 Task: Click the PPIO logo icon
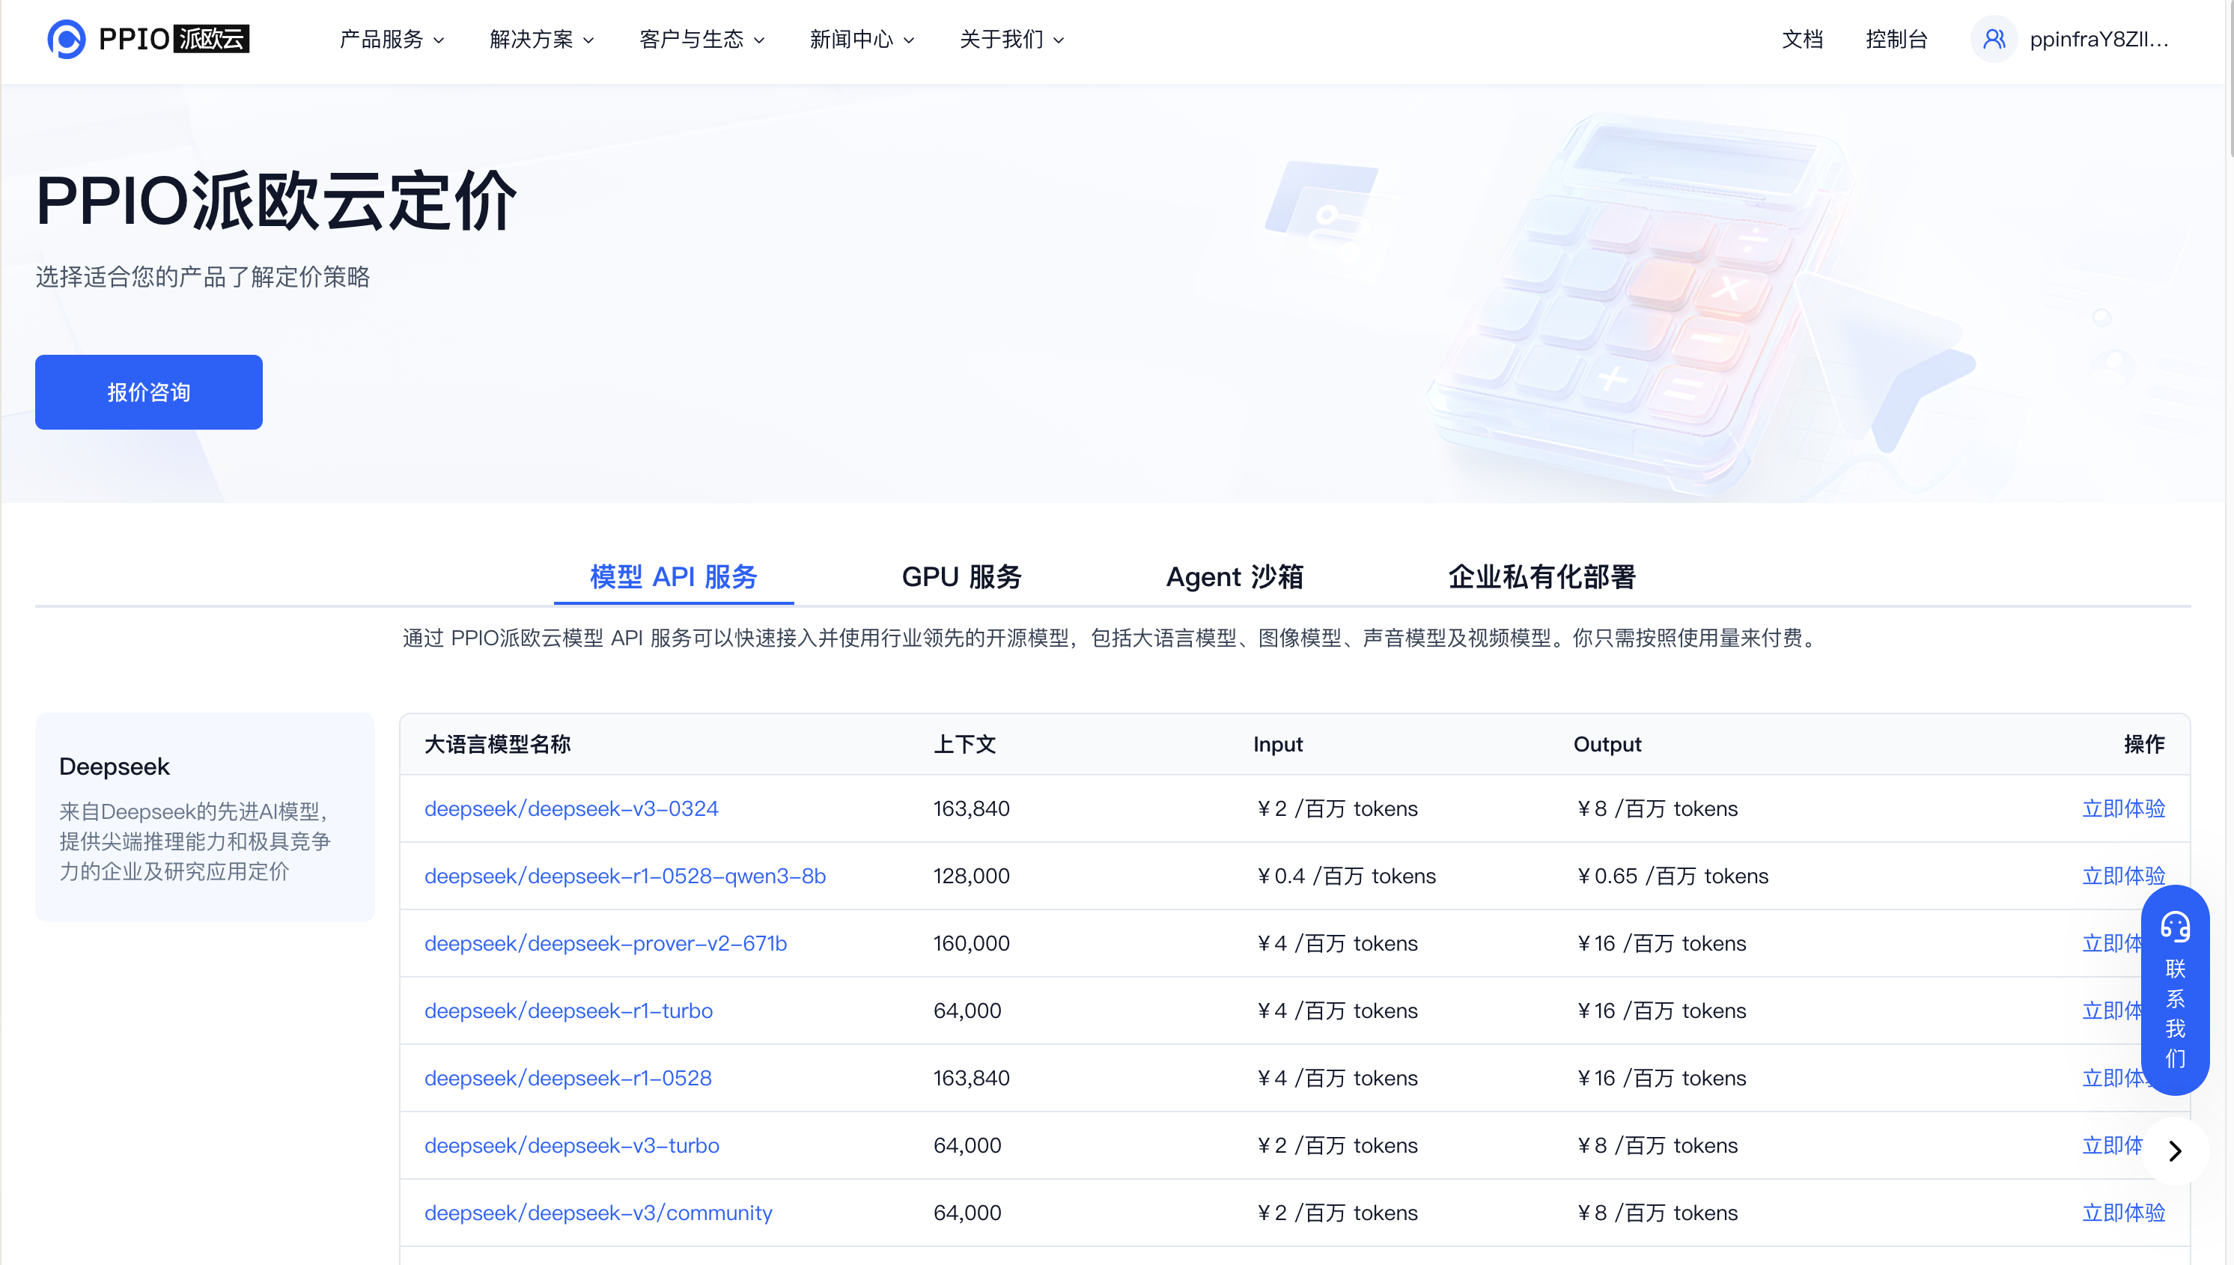click(x=66, y=39)
